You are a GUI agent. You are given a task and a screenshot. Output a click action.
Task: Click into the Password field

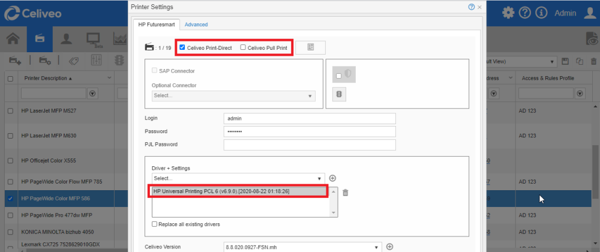[x=310, y=131]
